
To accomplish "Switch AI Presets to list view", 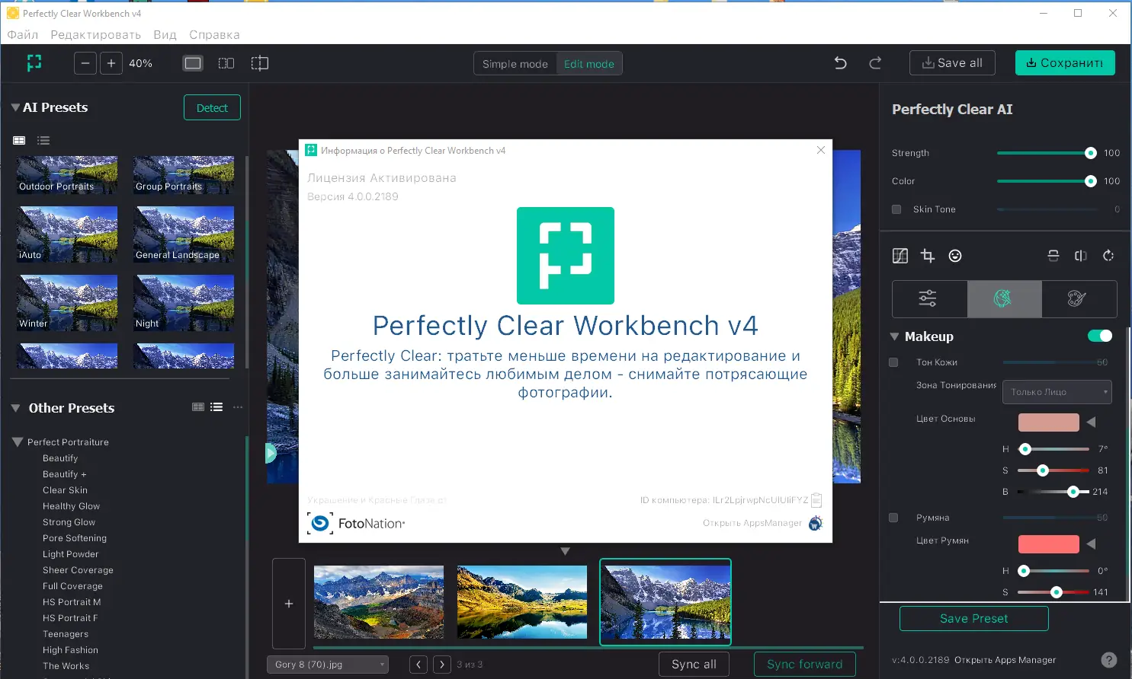I will click(x=43, y=140).
